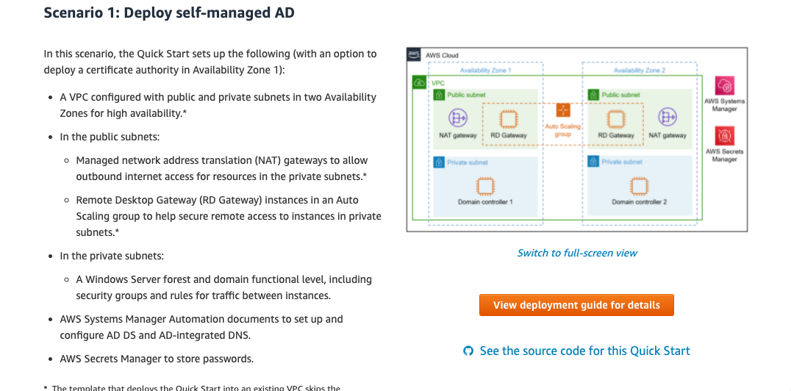The height and width of the screenshot is (391, 791).
Task: Click the AWS Systems Manager icon
Action: [724, 86]
